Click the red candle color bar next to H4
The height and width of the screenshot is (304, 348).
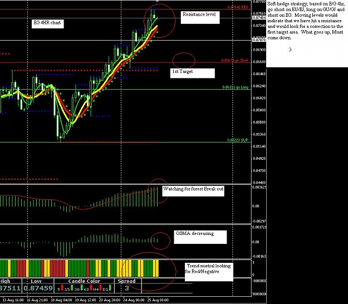coord(101,288)
